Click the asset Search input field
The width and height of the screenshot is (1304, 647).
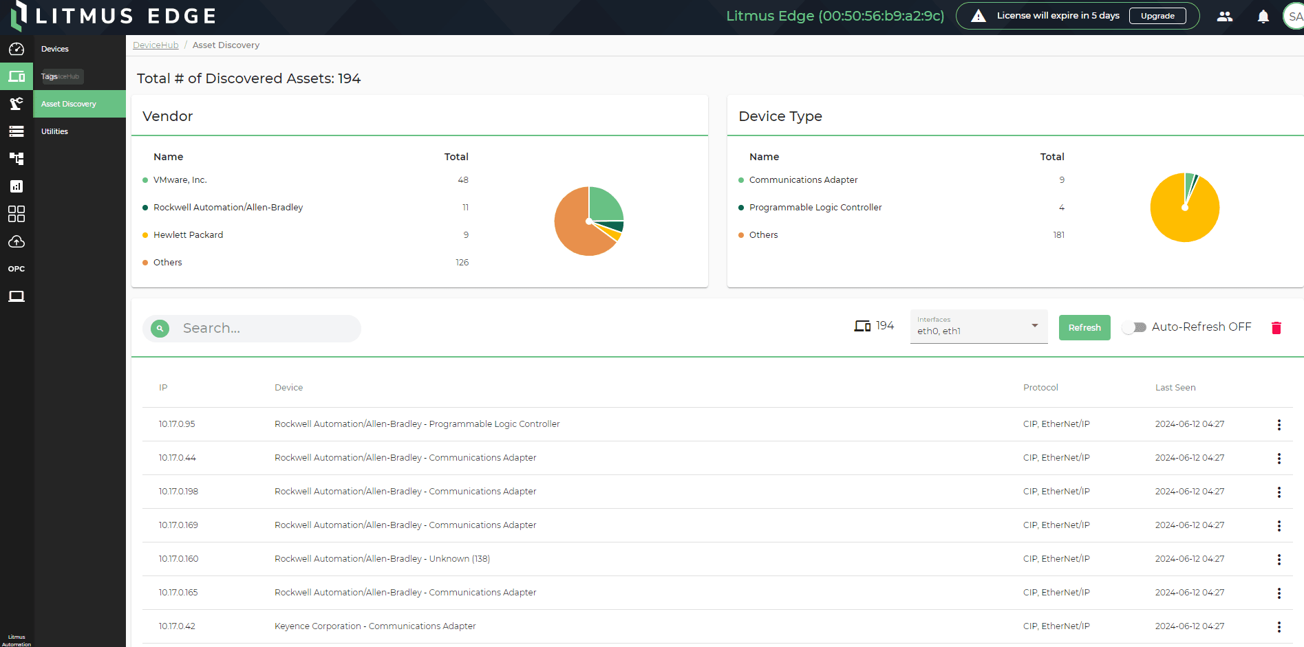click(x=265, y=329)
